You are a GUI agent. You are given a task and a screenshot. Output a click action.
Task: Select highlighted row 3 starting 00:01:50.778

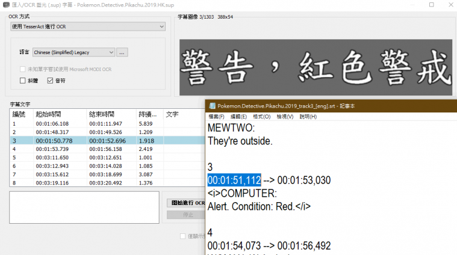(x=107, y=141)
